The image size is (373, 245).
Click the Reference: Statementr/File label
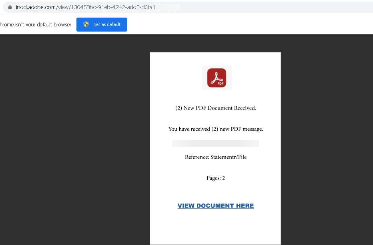(215, 157)
